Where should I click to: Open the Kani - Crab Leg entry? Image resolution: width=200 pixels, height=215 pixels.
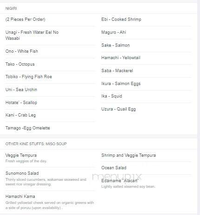(x=20, y=115)
